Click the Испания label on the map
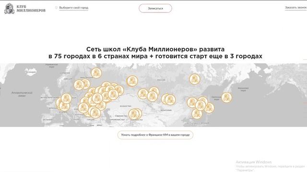 [x=47, y=119]
